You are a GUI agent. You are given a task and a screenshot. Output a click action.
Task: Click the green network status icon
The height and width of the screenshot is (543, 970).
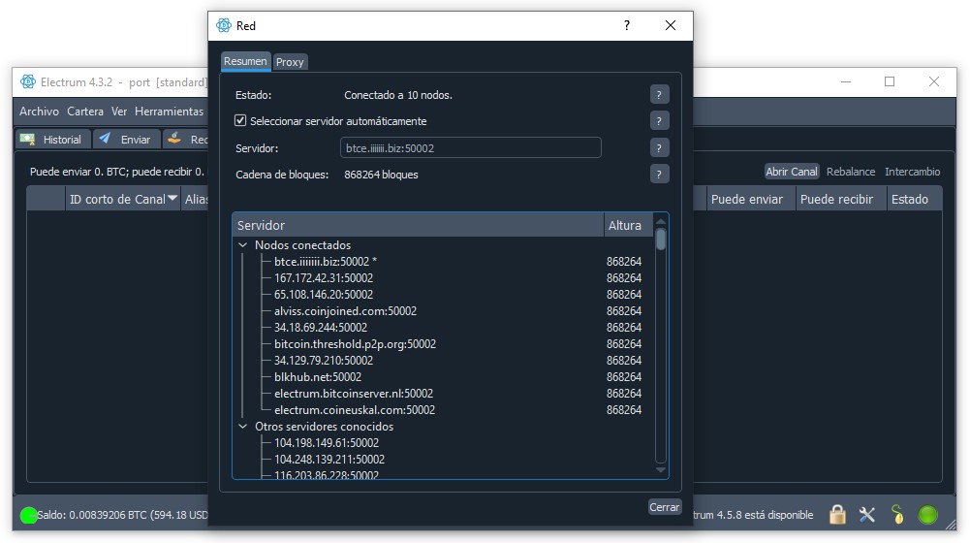tap(927, 515)
